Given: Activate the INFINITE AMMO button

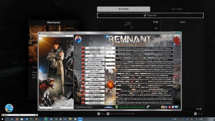Looking at the screenshot, I should click(x=95, y=87).
